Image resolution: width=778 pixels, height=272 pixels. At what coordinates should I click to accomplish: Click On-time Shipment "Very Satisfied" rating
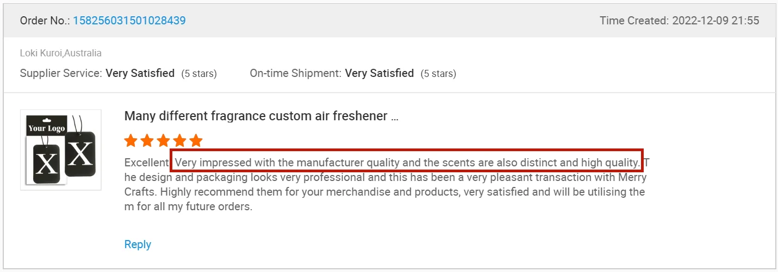(x=379, y=73)
